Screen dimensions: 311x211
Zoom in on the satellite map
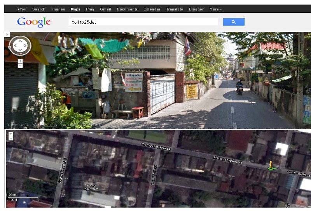(x=10, y=133)
